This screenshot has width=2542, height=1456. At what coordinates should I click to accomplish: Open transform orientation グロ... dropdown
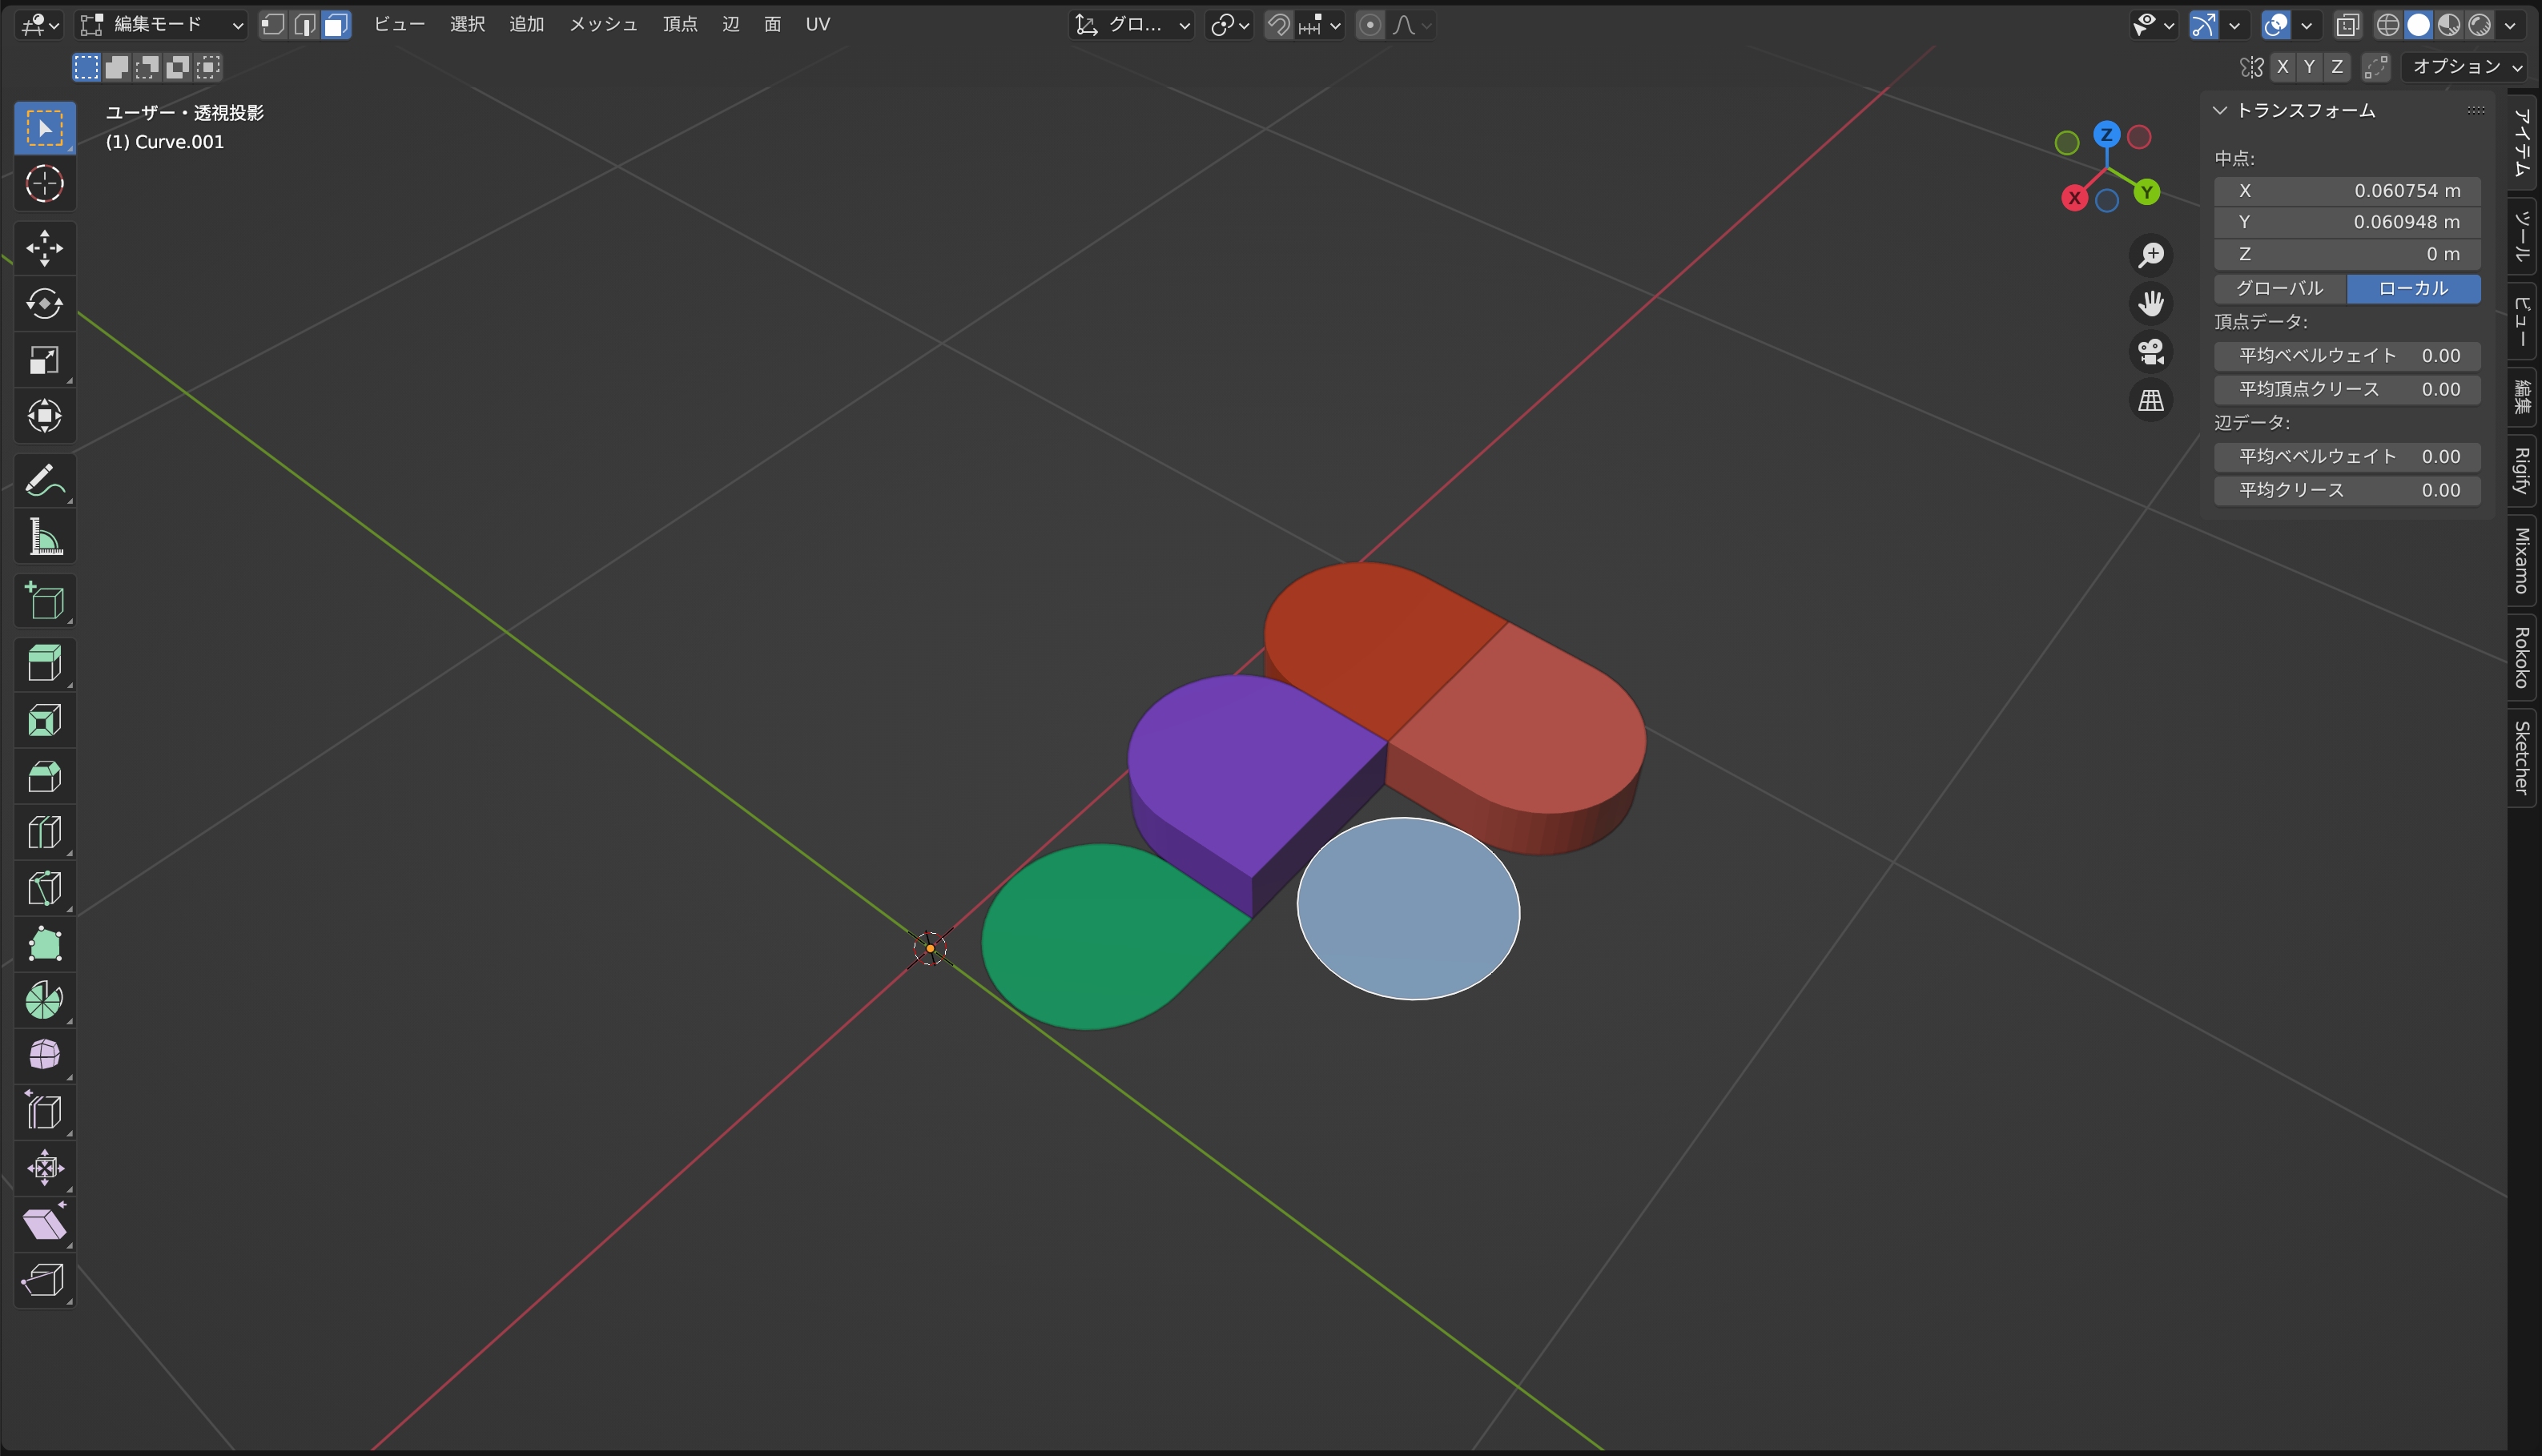pyautogui.click(x=1131, y=24)
